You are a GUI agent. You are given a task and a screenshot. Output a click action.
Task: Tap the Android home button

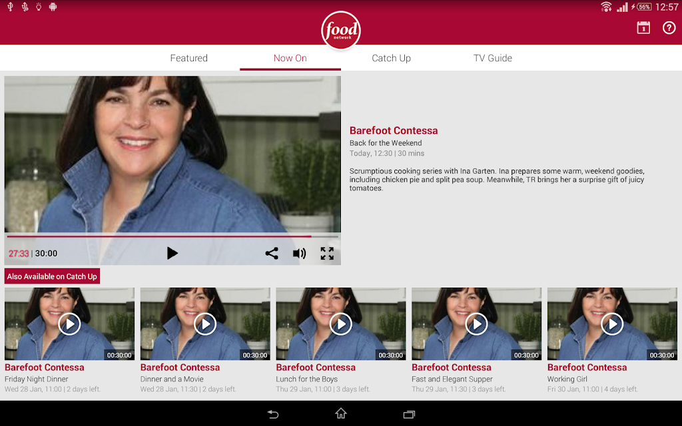click(341, 413)
